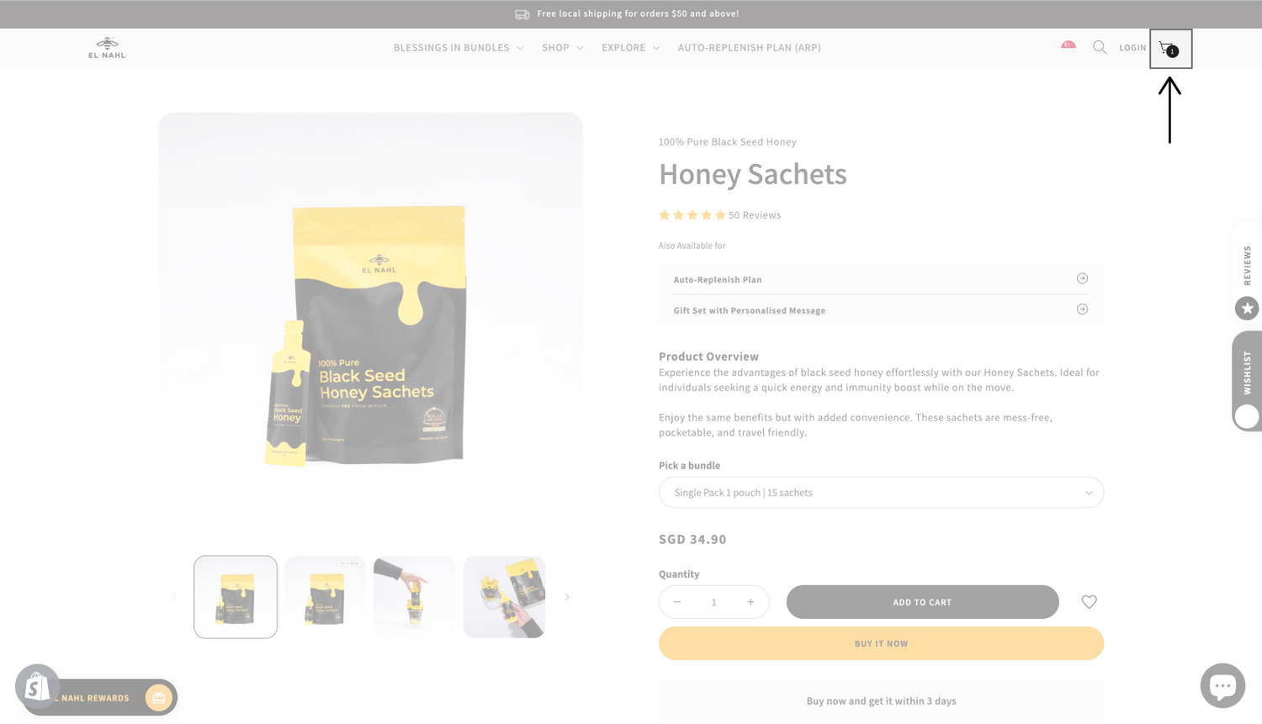Expand Blessings in Bundles menu
This screenshot has width=1262, height=724.
[x=459, y=48]
